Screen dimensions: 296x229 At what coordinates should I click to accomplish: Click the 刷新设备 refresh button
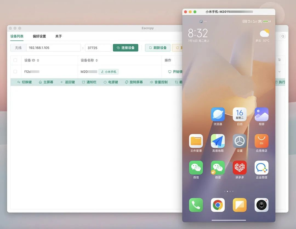click(158, 48)
